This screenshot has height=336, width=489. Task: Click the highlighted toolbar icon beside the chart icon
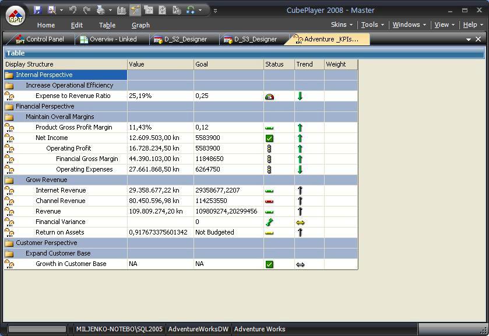click(135, 10)
